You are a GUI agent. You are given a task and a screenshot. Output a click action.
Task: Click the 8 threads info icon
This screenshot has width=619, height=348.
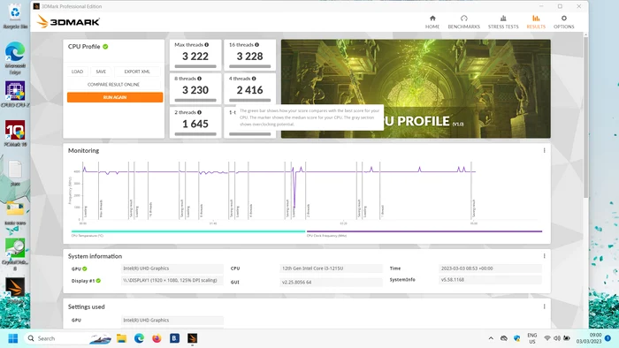(199, 79)
